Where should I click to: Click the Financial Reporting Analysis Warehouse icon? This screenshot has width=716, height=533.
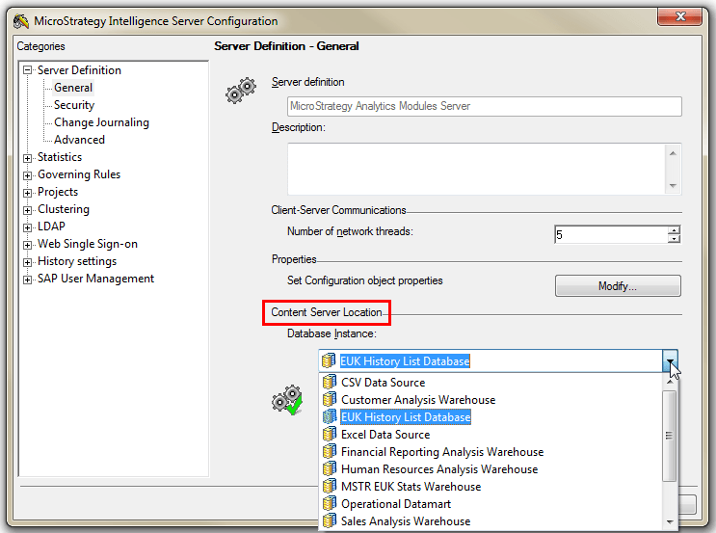click(x=330, y=451)
